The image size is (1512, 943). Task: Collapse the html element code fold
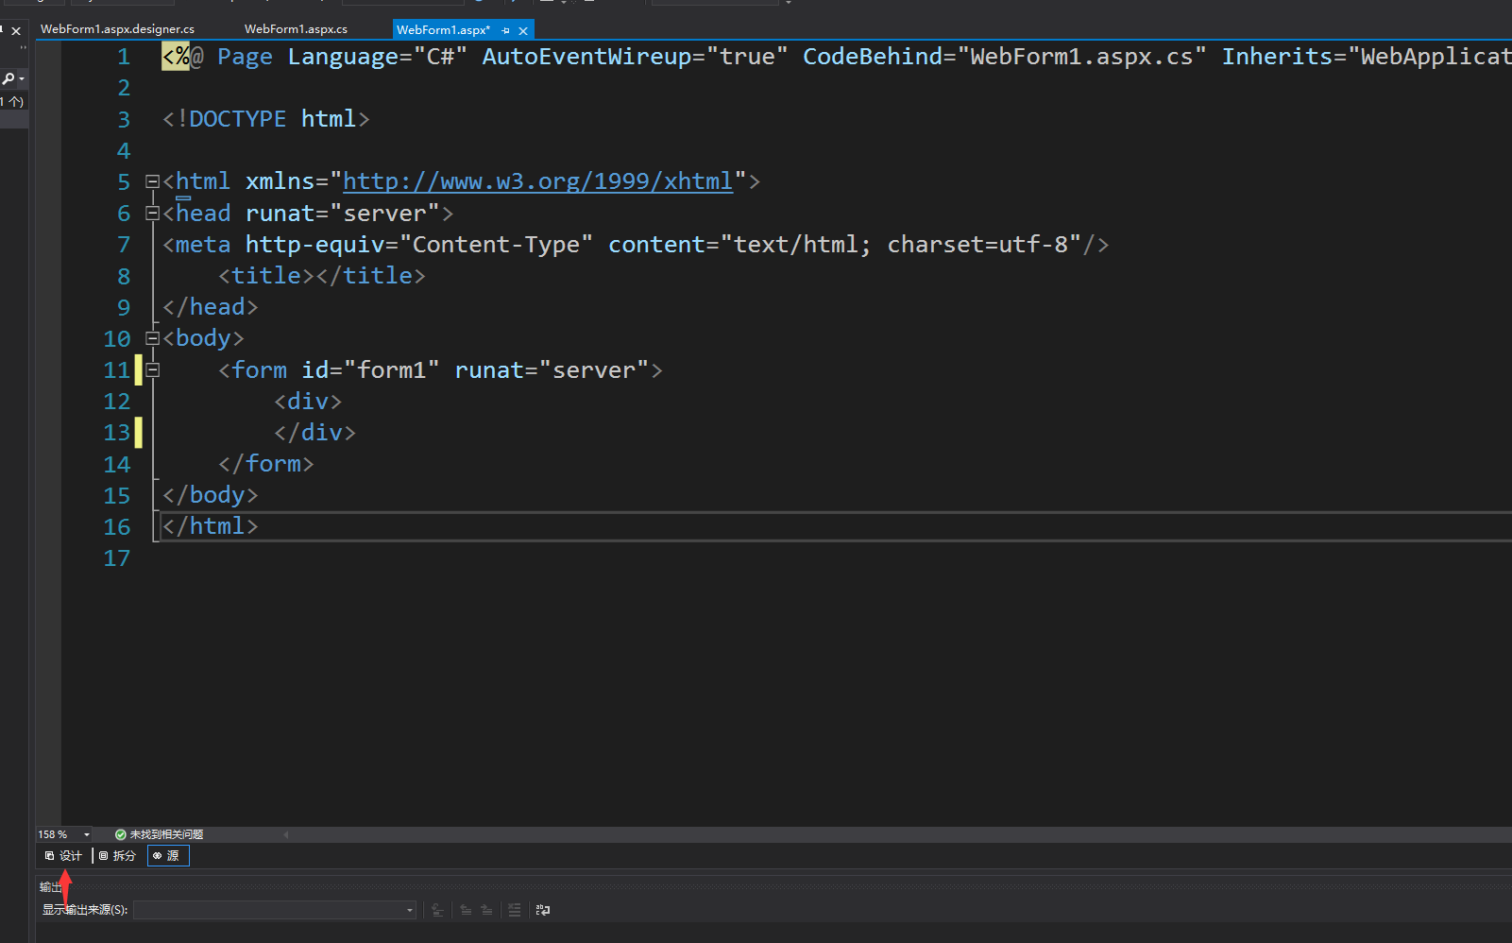(x=152, y=180)
